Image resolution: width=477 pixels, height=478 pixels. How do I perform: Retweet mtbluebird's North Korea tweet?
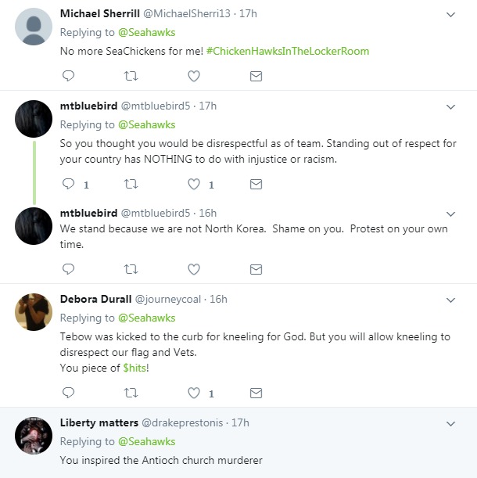131,268
